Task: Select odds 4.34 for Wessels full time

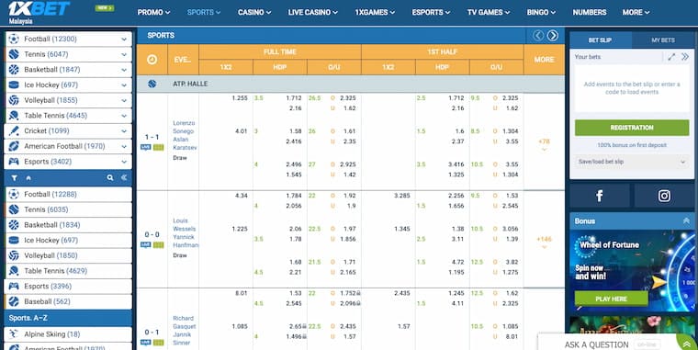Action: click(241, 196)
